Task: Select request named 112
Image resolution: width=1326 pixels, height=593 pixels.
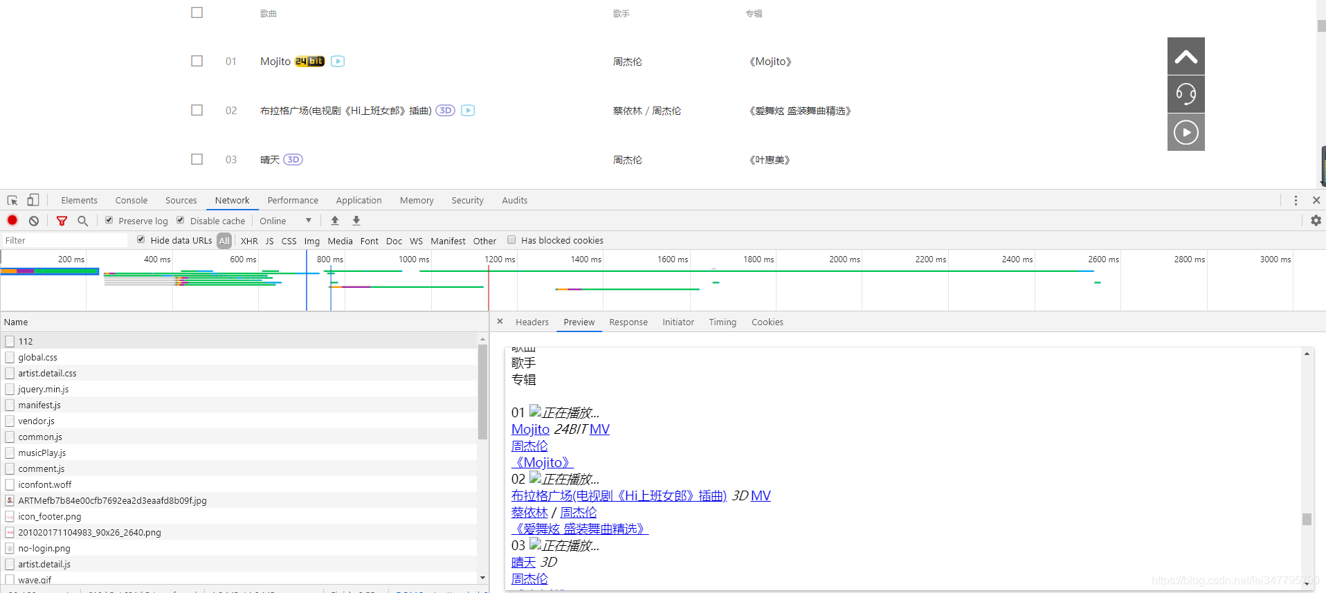Action: point(239,341)
